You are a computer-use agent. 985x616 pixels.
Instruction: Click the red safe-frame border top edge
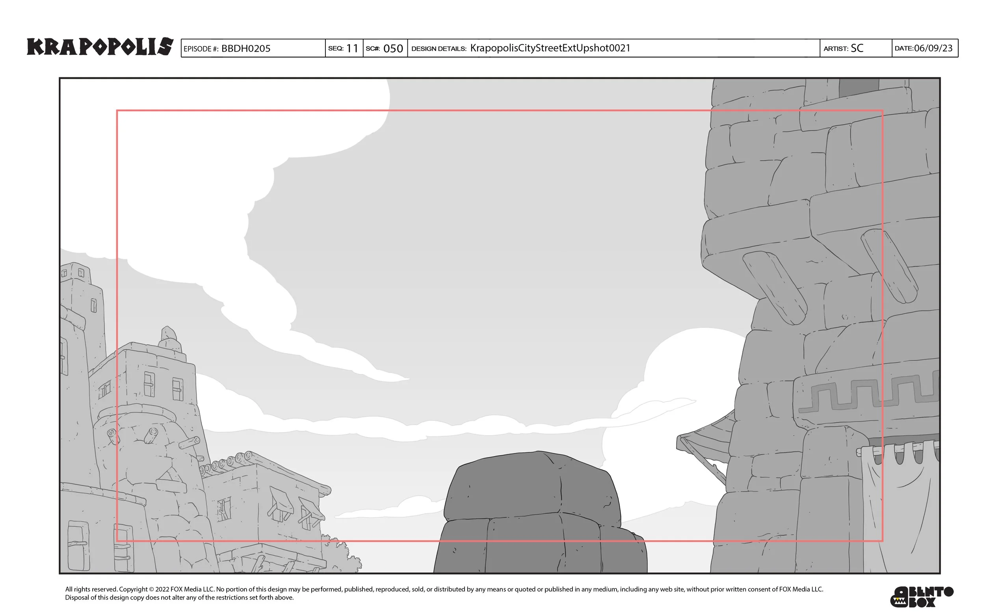[x=500, y=110]
